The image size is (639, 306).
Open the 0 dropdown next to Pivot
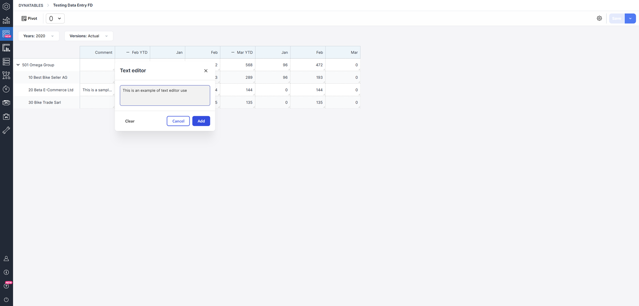pyautogui.click(x=54, y=18)
